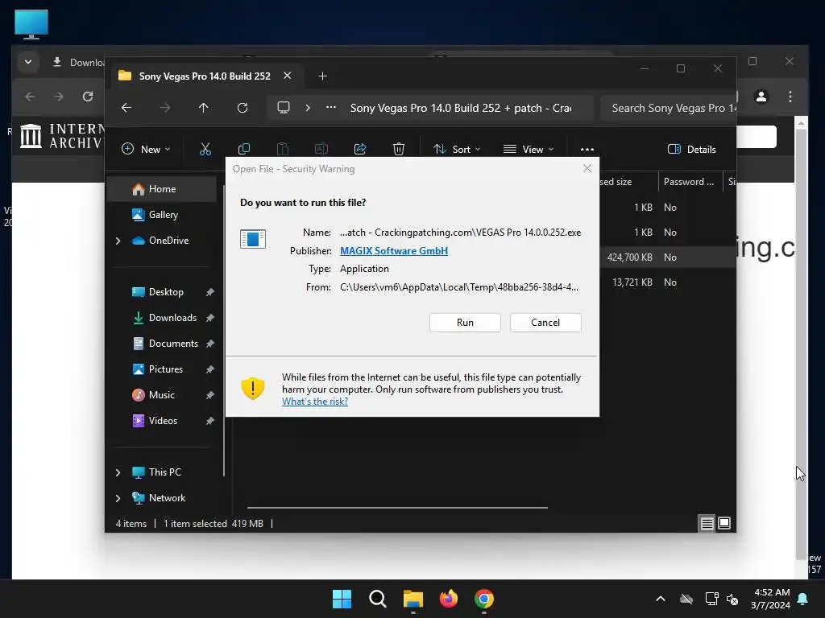Open the View dropdown menu

[x=529, y=149]
